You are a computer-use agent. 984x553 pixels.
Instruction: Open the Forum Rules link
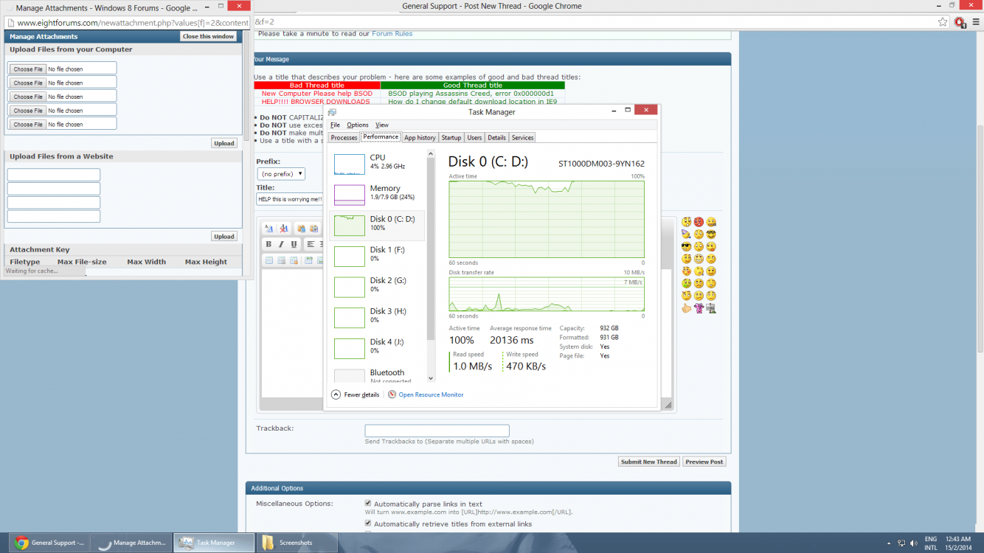click(392, 34)
